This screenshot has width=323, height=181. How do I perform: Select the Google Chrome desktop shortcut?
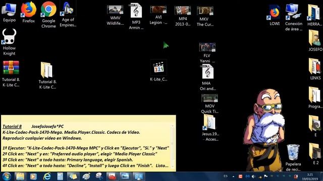(48, 15)
